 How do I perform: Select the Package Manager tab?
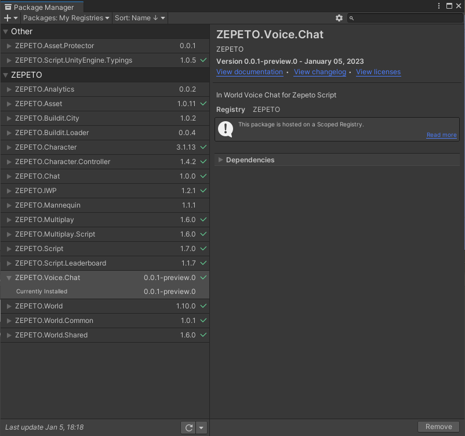[42, 7]
